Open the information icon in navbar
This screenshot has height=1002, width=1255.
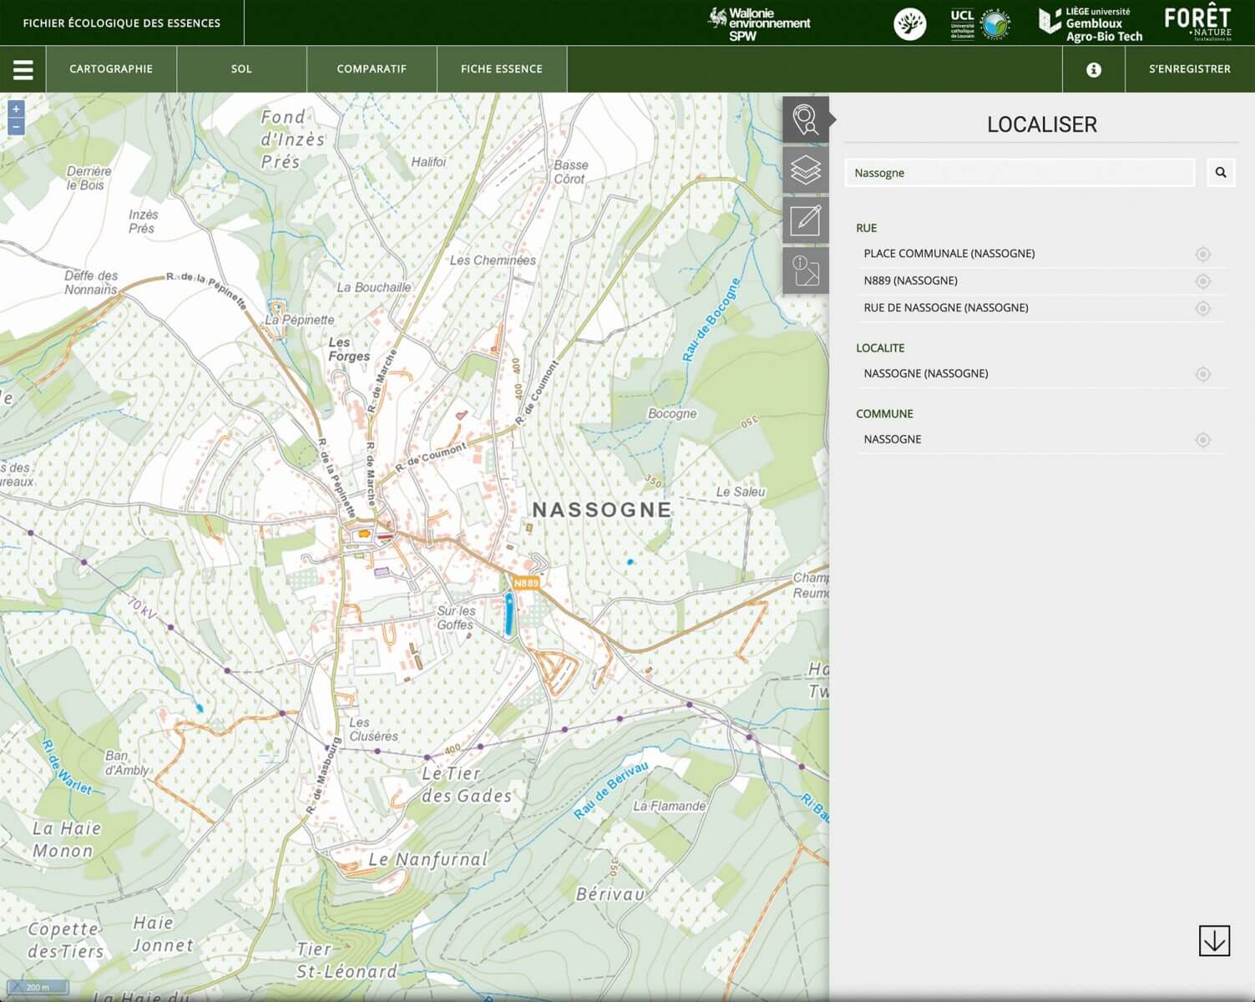pyautogui.click(x=1093, y=69)
